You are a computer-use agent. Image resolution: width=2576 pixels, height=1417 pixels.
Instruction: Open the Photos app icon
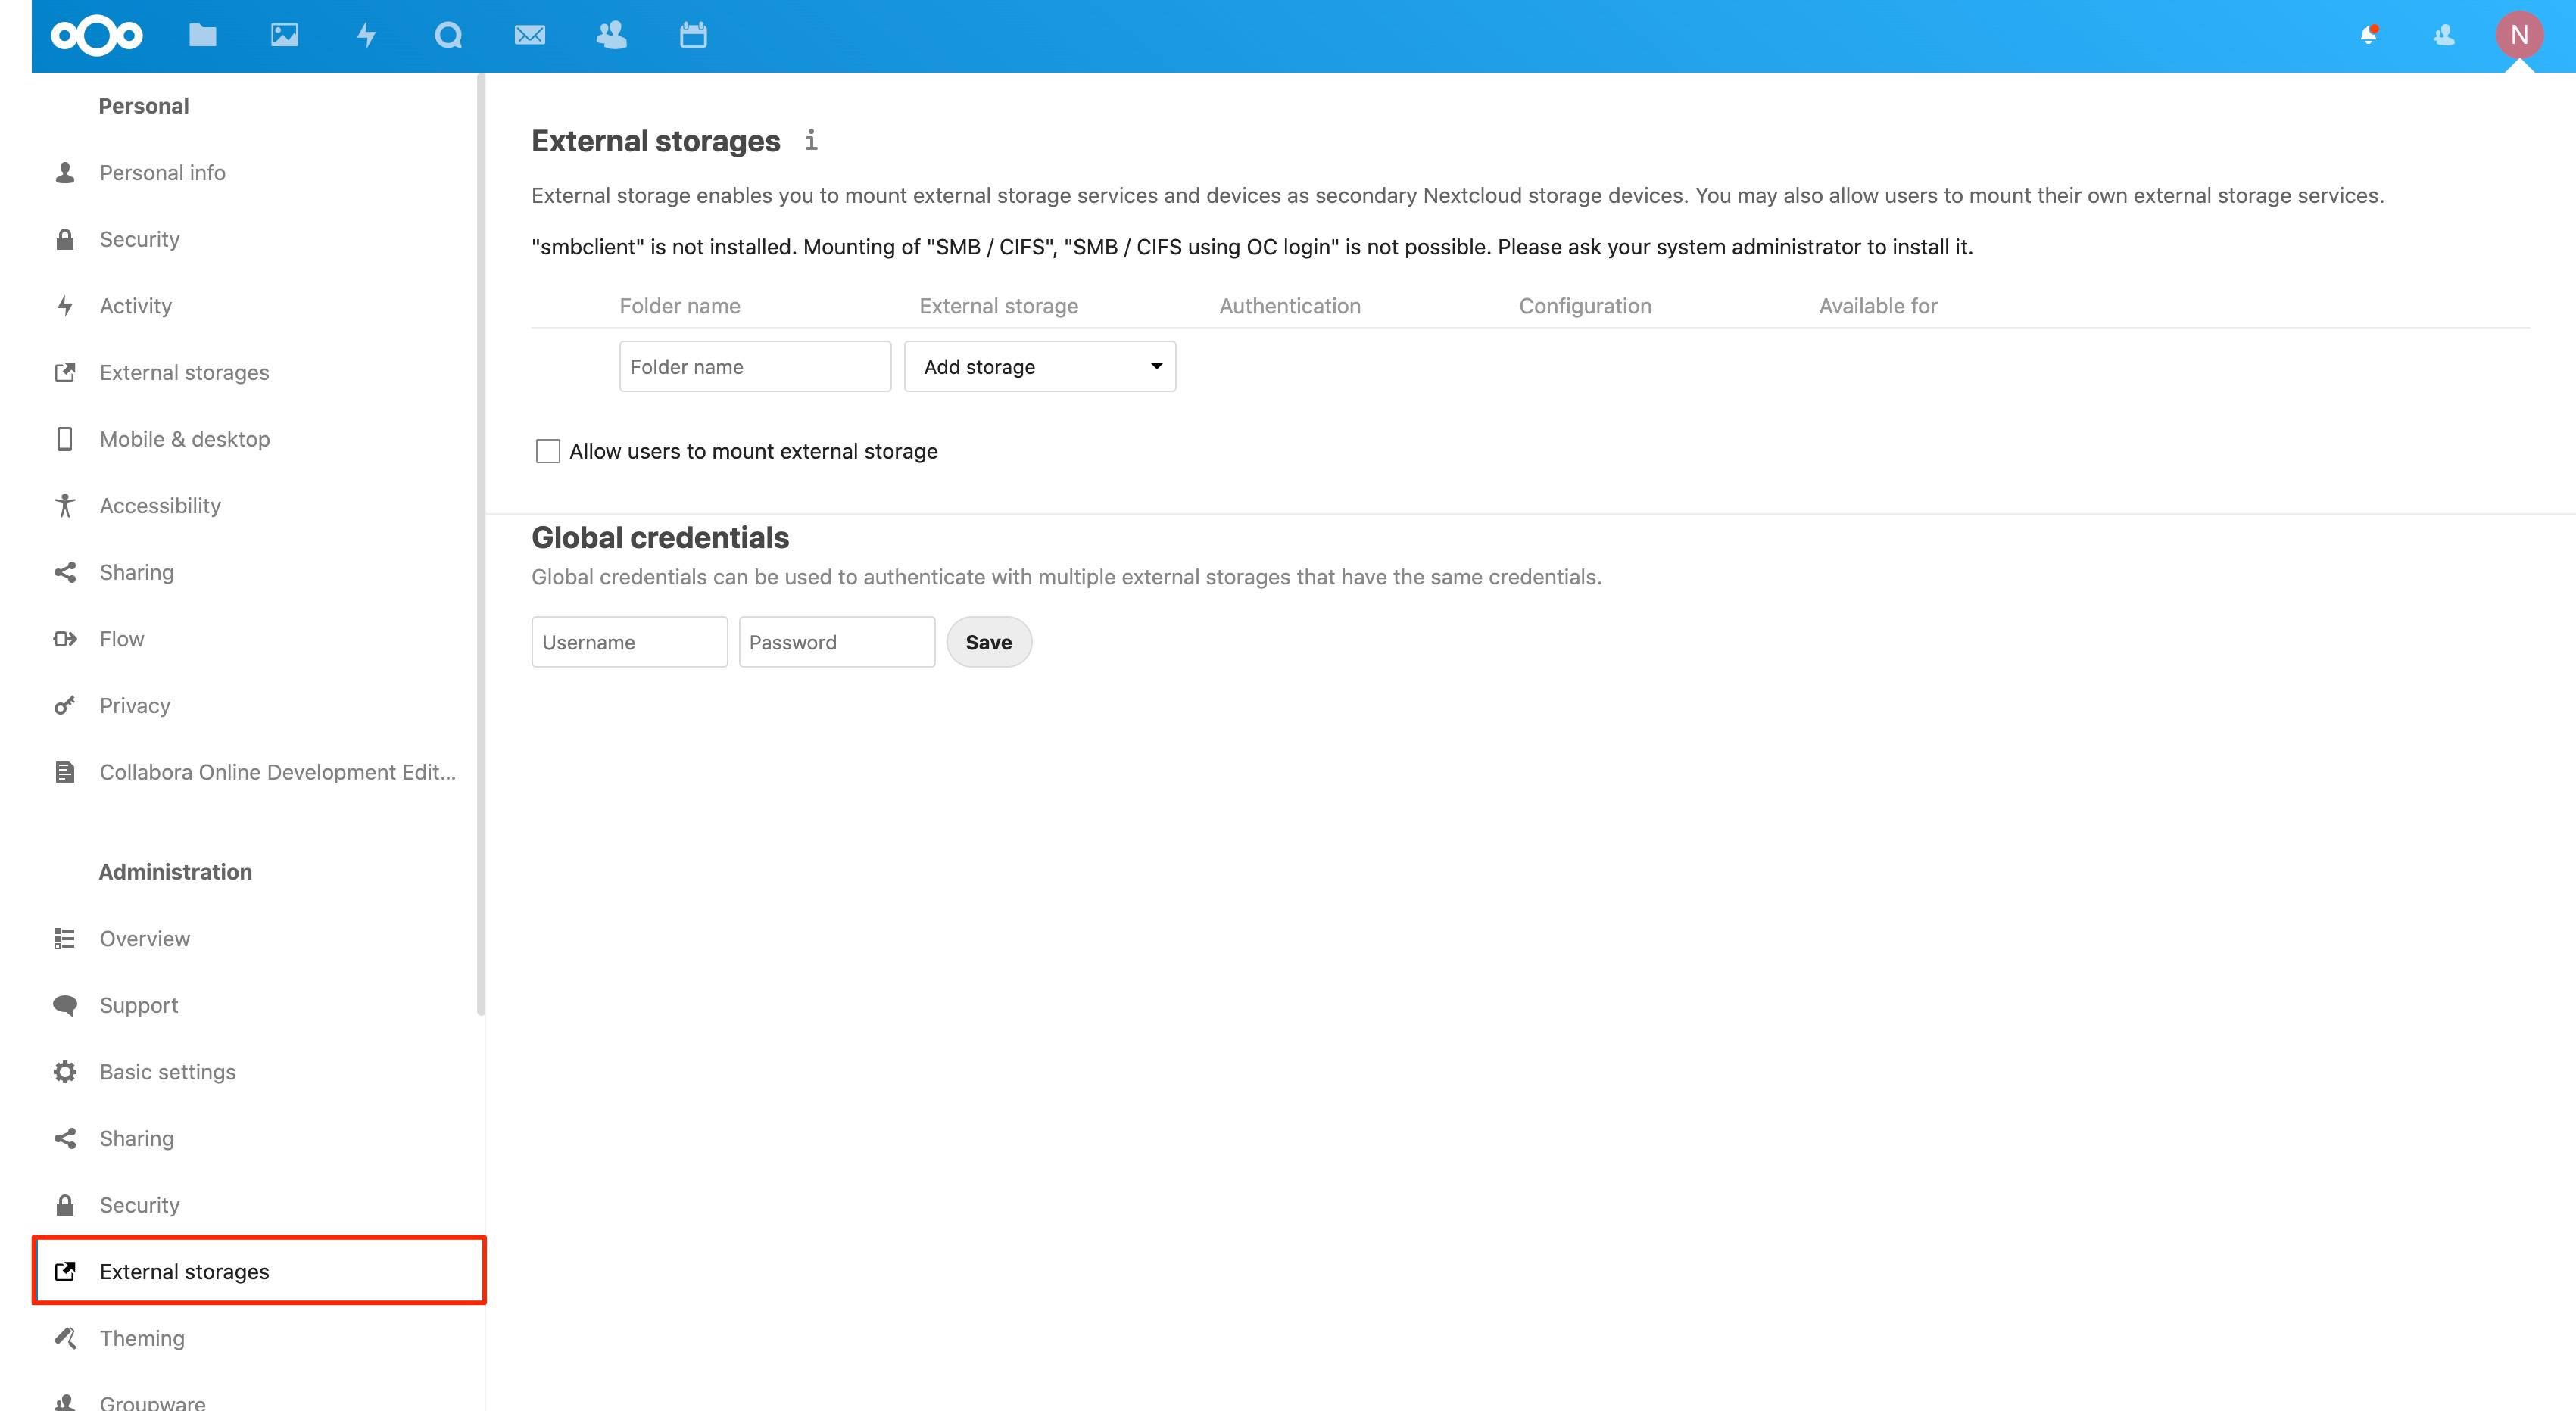(x=285, y=33)
